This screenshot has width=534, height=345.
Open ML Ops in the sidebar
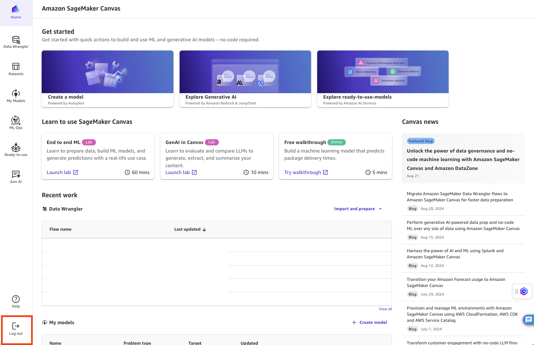[x=16, y=123]
